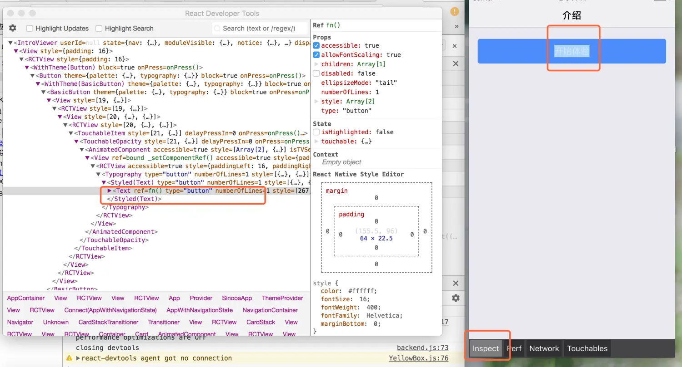The height and width of the screenshot is (367, 682).
Task: Collapse the WithTheme(Button) node arrow
Action: click(27, 68)
